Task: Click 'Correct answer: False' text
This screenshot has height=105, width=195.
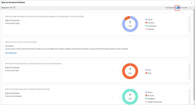Action: [x=12, y=70]
